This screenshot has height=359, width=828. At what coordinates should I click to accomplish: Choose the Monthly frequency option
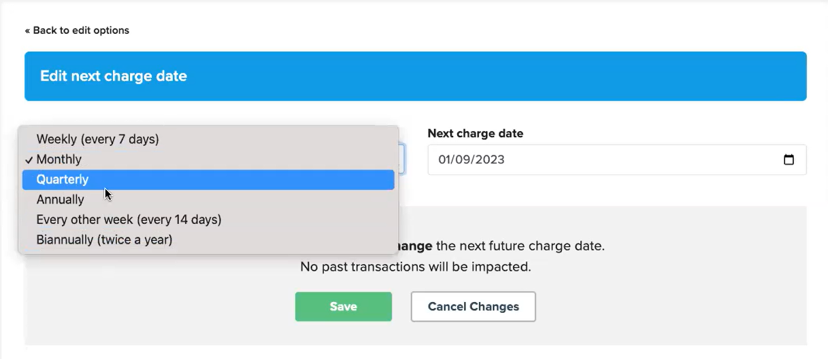[x=59, y=159]
